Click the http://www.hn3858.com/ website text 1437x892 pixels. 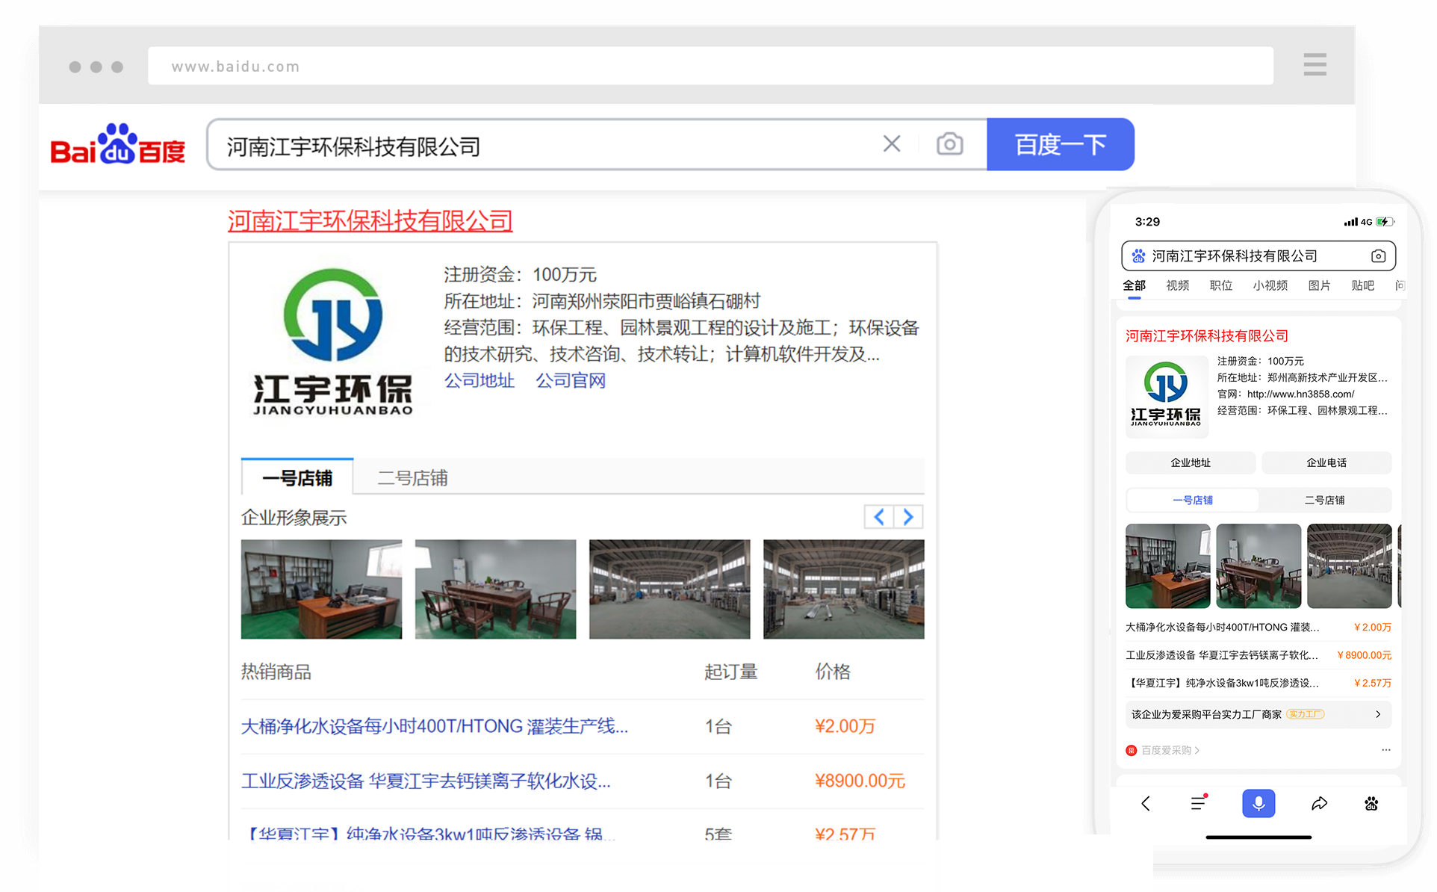[x=1300, y=394]
